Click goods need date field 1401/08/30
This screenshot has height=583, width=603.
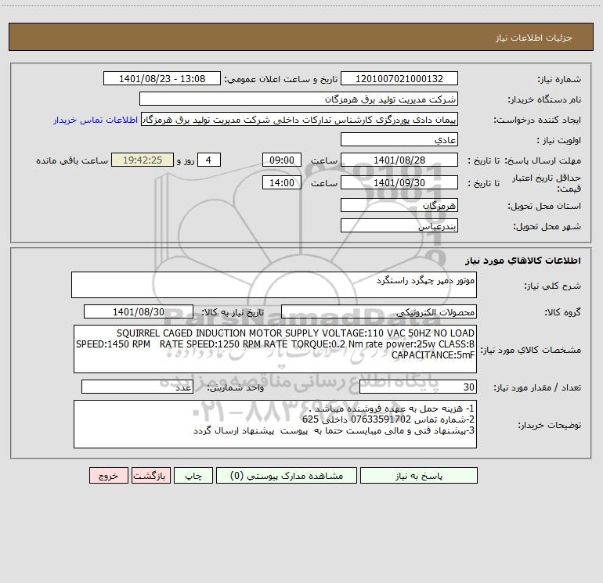point(139,311)
